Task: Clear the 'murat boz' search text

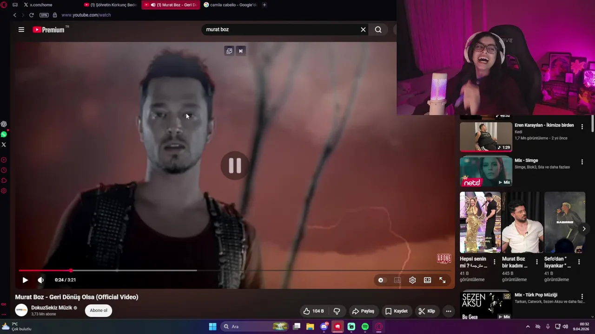Action: tap(363, 30)
